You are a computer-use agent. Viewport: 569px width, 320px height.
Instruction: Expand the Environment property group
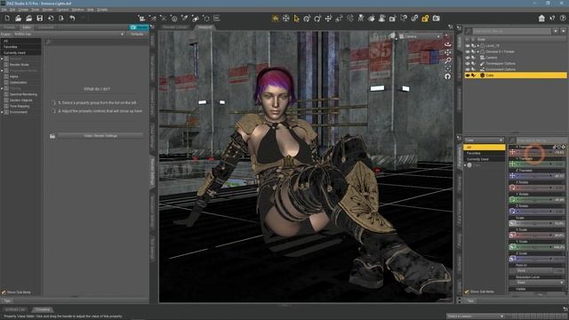tap(2, 112)
